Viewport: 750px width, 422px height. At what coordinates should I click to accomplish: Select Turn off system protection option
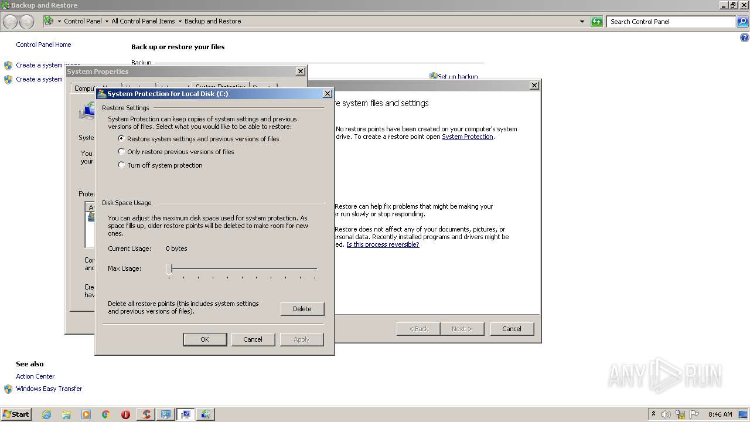[121, 165]
